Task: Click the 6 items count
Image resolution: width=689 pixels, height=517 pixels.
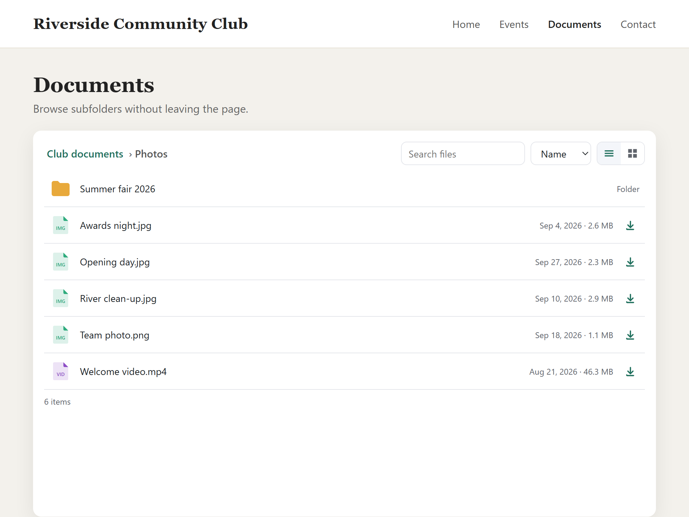Action: [57, 402]
